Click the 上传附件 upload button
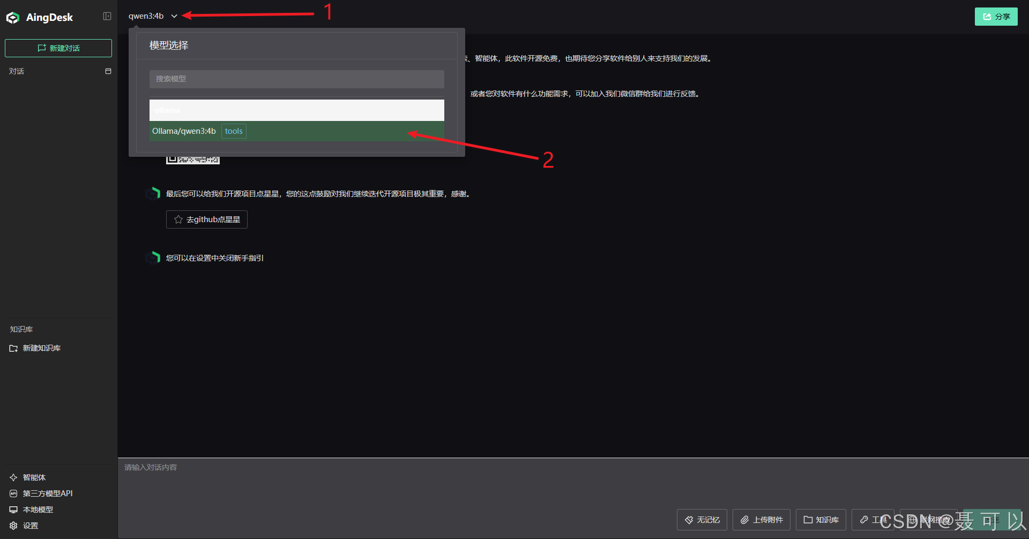This screenshot has height=539, width=1029. (762, 520)
